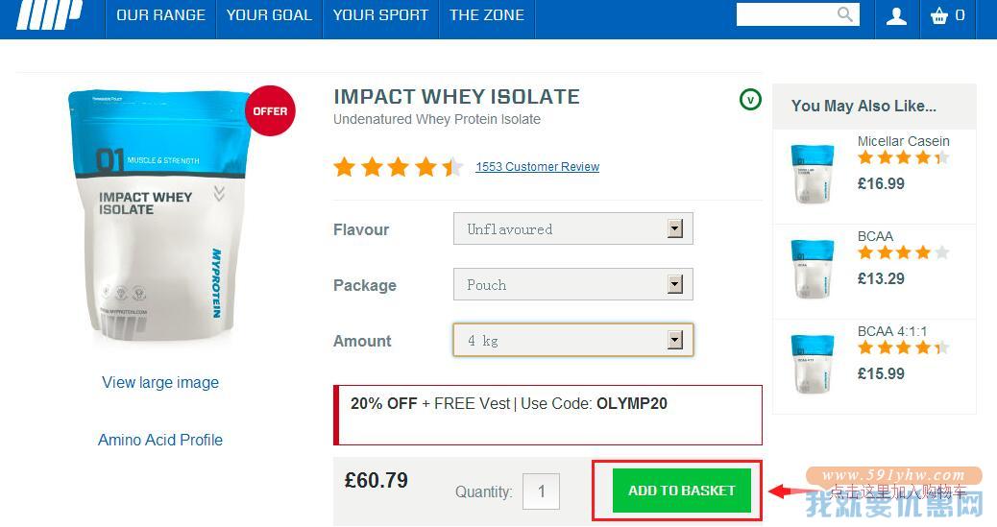Expand the Flavour dropdown
The height and width of the screenshot is (527, 997).
(572, 228)
